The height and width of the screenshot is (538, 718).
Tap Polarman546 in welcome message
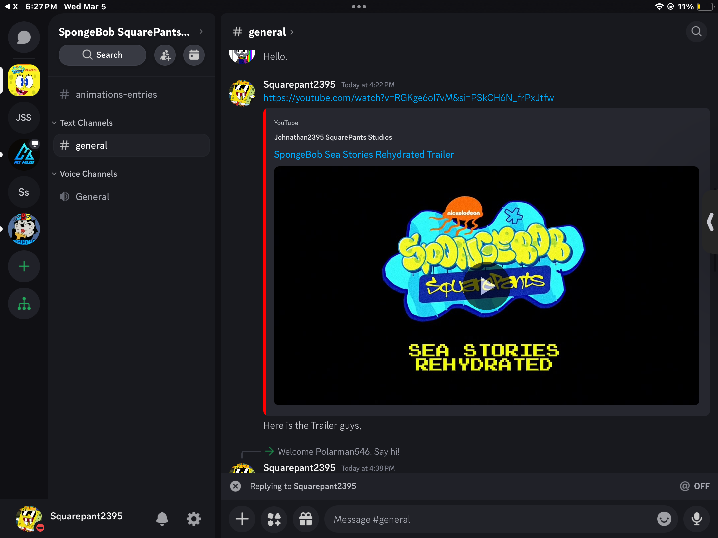tap(343, 452)
